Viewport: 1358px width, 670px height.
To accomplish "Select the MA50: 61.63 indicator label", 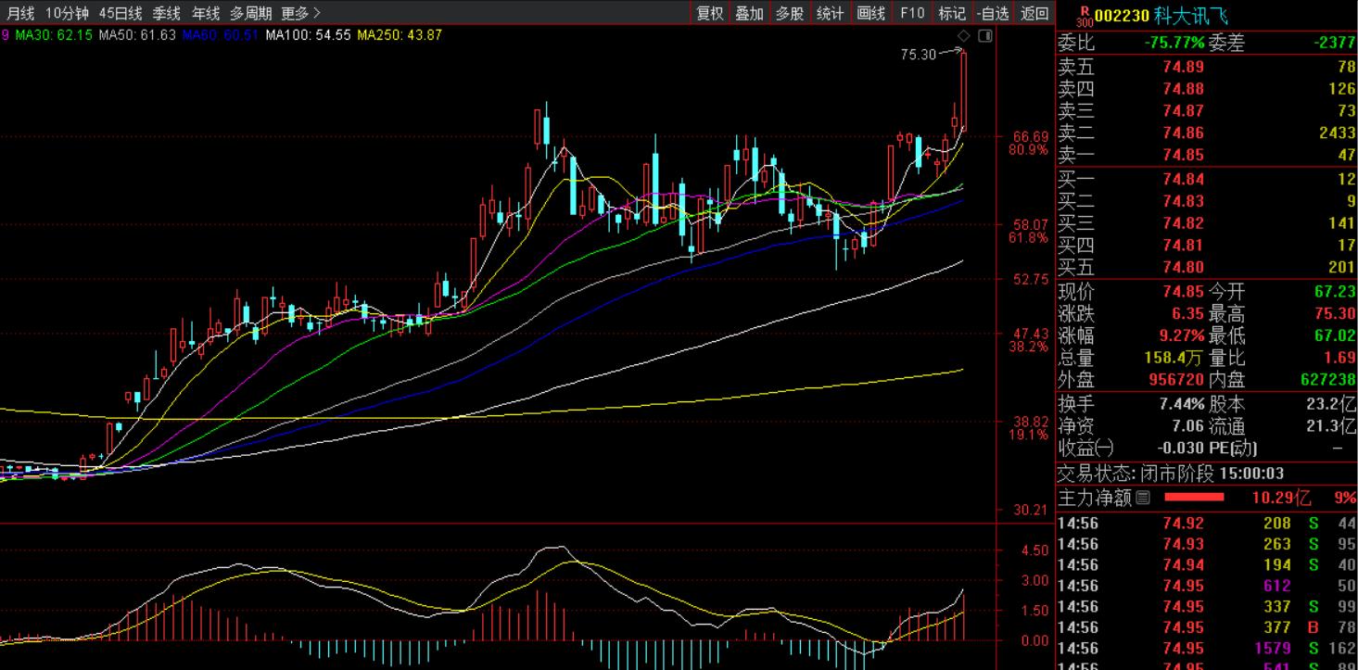I will click(x=137, y=35).
